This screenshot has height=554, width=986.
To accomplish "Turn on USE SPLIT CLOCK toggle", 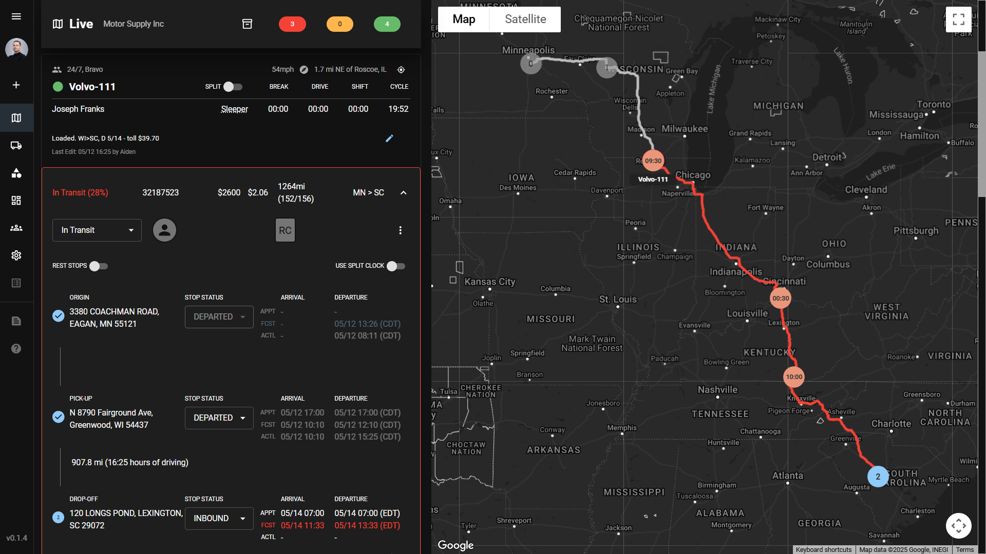I will coord(395,266).
